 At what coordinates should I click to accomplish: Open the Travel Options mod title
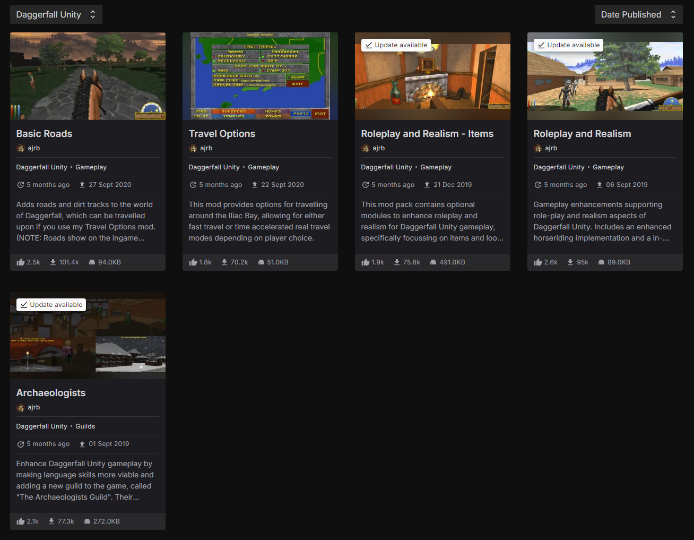tap(222, 134)
